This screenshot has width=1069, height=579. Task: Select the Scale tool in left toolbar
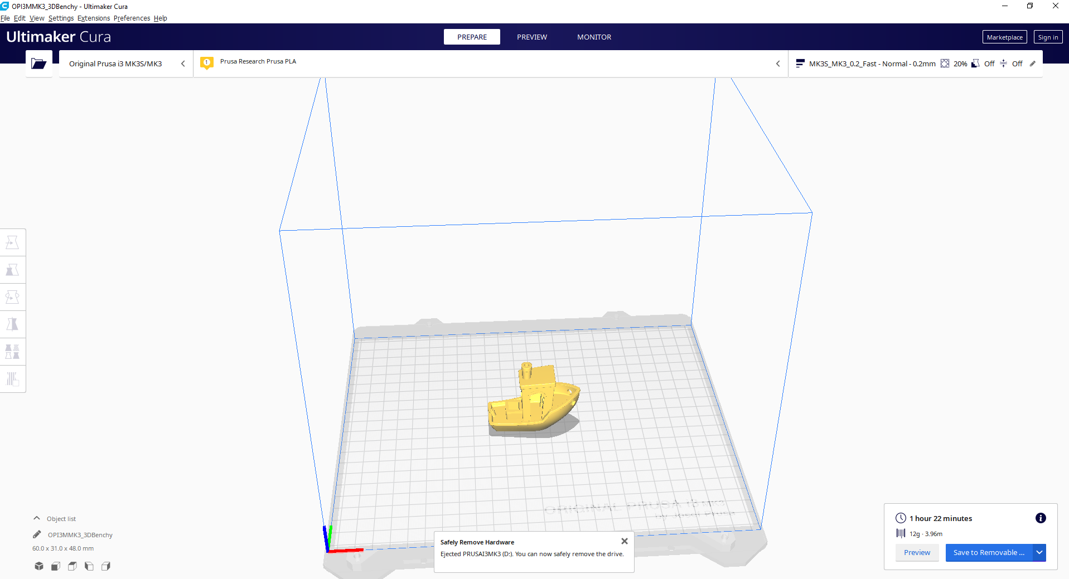12,270
